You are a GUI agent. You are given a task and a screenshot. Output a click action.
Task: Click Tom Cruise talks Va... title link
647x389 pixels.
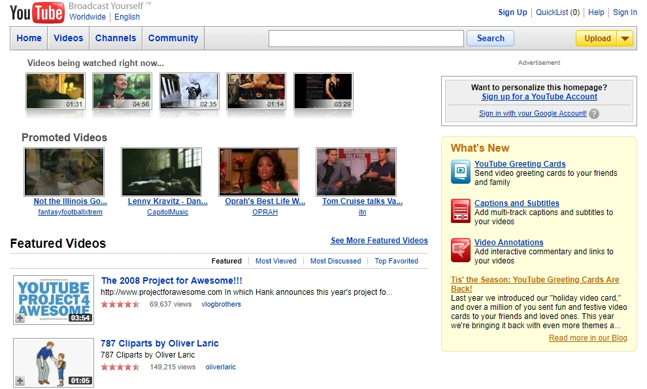pyautogui.click(x=362, y=201)
